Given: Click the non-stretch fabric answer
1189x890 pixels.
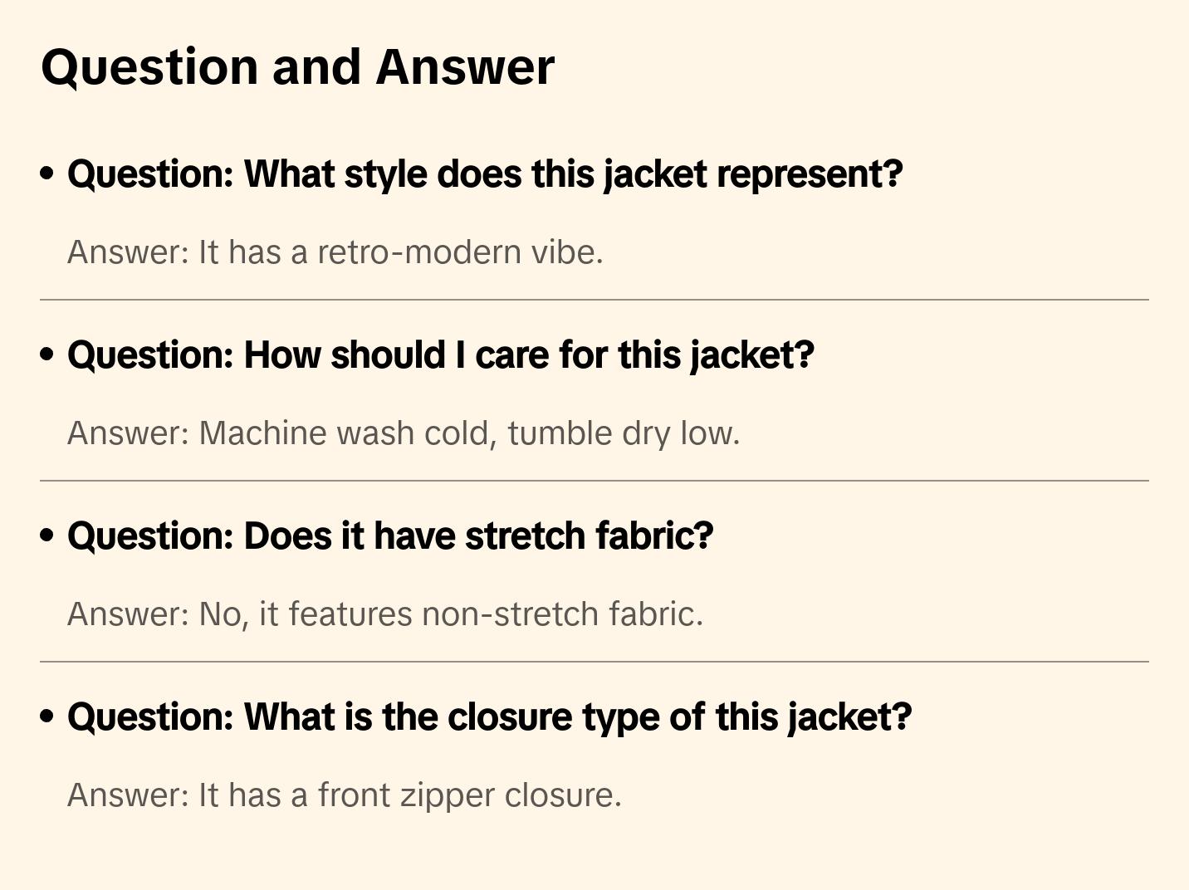Looking at the screenshot, I should coord(385,614).
